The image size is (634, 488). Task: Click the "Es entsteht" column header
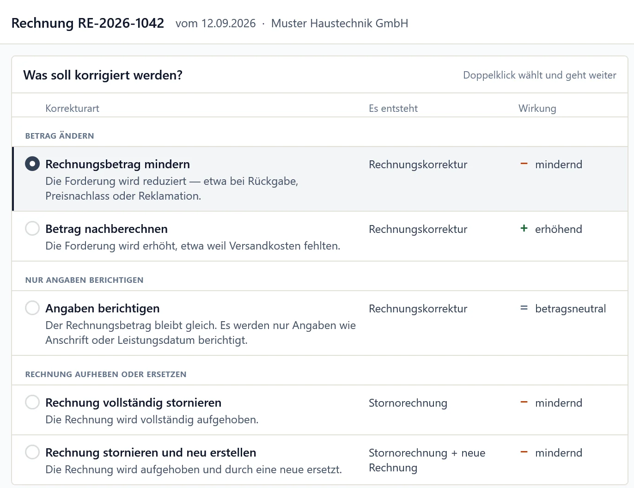coord(393,109)
